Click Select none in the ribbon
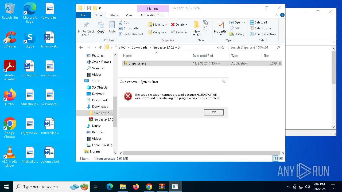 pyautogui.click(x=261, y=28)
